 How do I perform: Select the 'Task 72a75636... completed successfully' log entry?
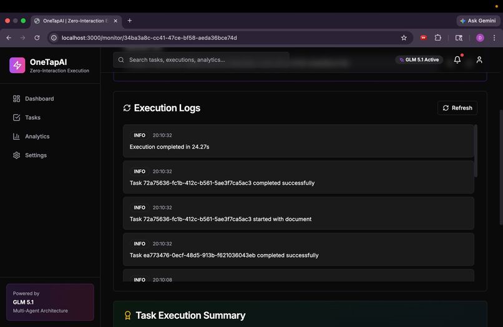click(x=298, y=177)
